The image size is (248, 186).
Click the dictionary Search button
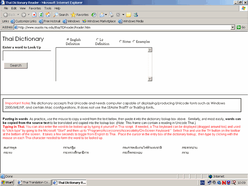point(16,65)
